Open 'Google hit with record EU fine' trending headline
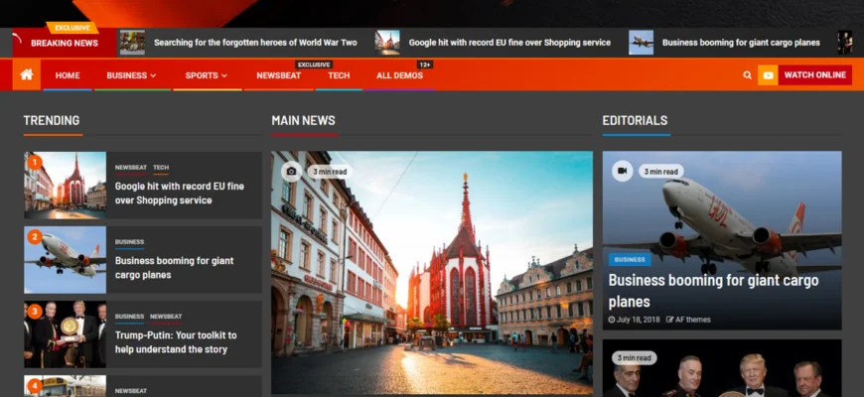Viewport: 864px width, 397px height. click(x=179, y=193)
